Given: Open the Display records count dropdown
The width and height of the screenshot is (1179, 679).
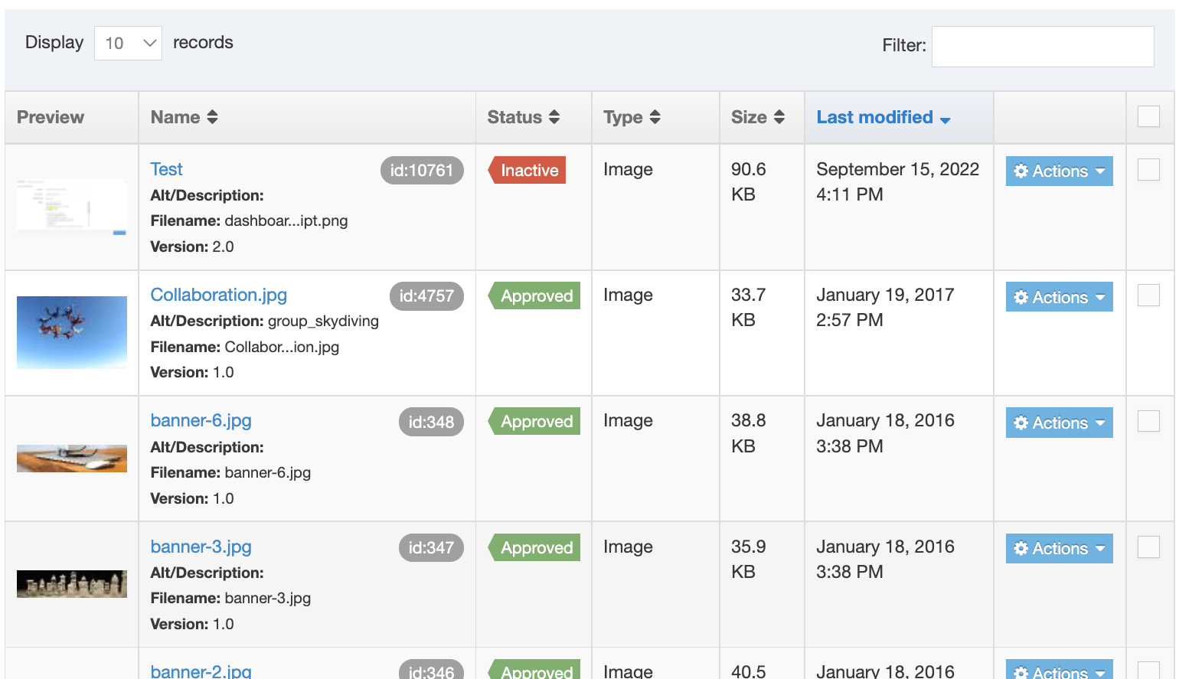Looking at the screenshot, I should click(x=128, y=43).
